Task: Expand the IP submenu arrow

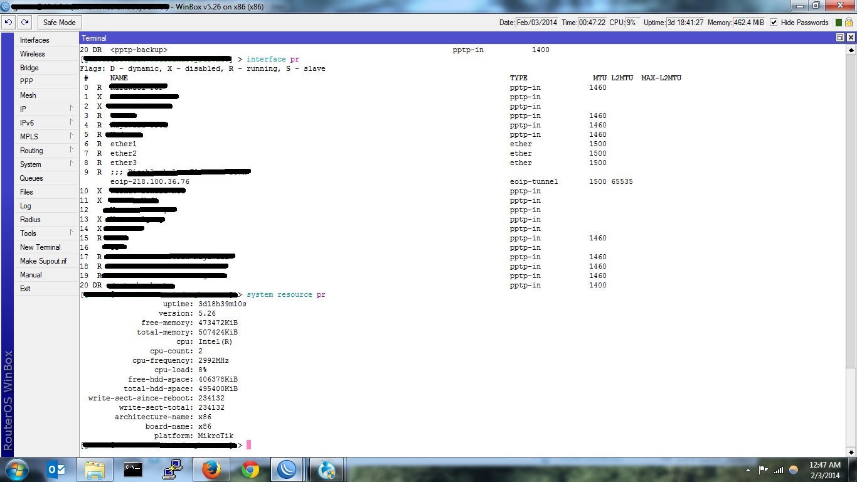Action: (x=72, y=109)
